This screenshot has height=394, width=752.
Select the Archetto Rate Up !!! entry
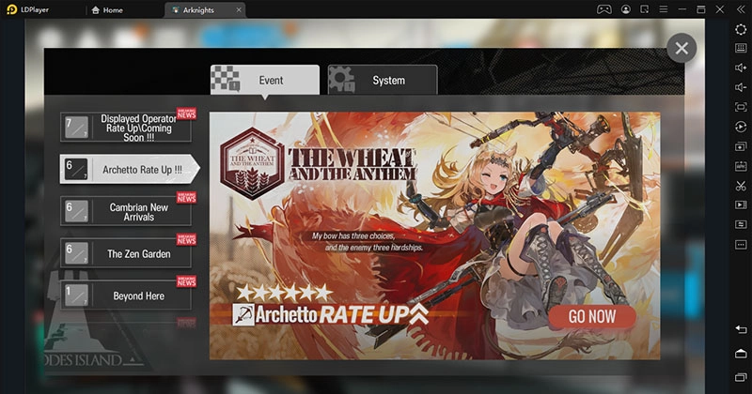[130, 169]
